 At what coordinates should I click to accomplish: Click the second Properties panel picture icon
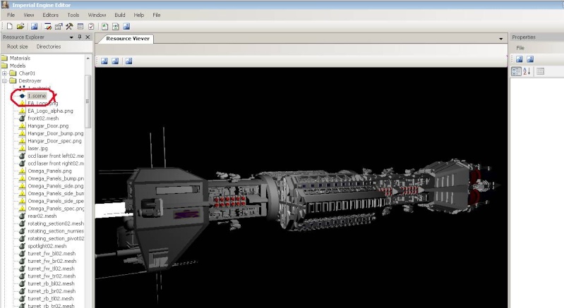point(530,59)
